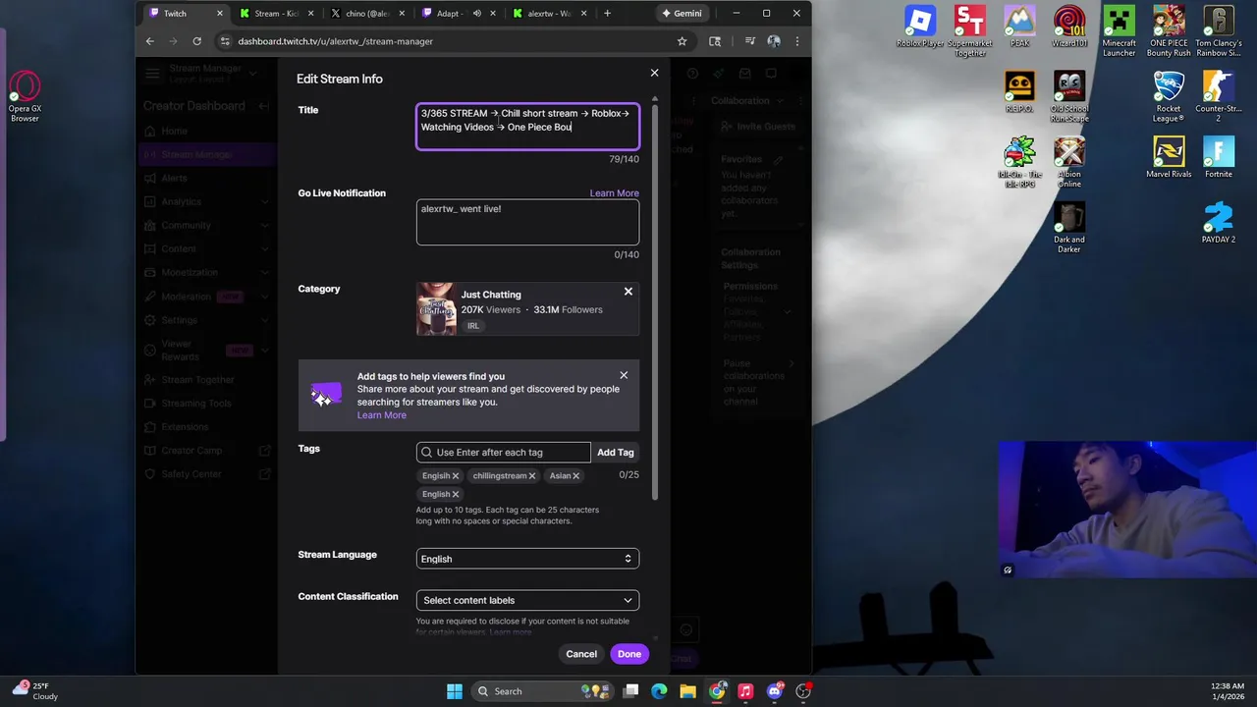Screen dimensions: 1257x707
Task: Reload the Twitch dashboard page
Action: point(196,41)
